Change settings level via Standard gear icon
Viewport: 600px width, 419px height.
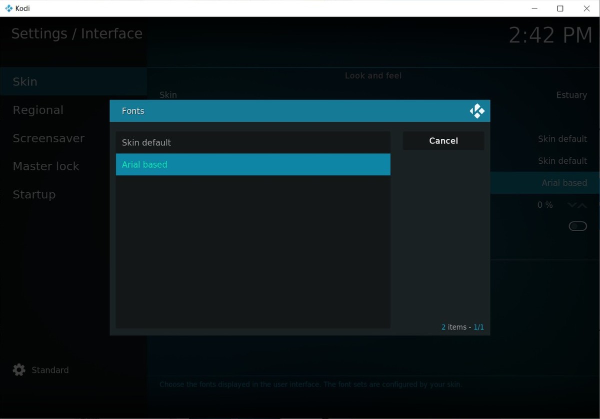pyautogui.click(x=19, y=370)
